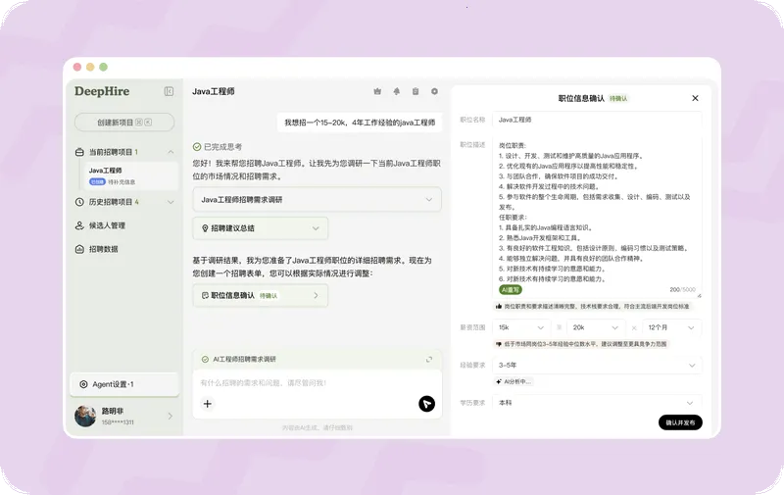Screen dimensions: 784x495
Task: Focus the chat message input field
Action: tap(317, 383)
